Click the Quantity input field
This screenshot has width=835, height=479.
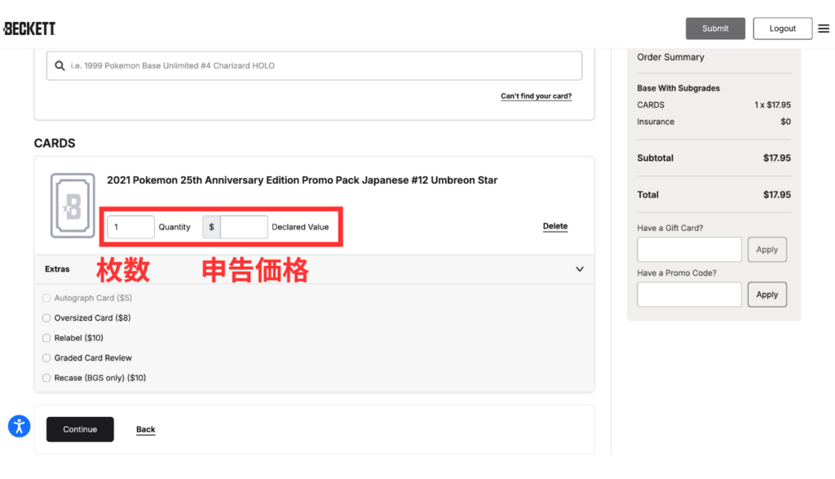pyautogui.click(x=130, y=227)
